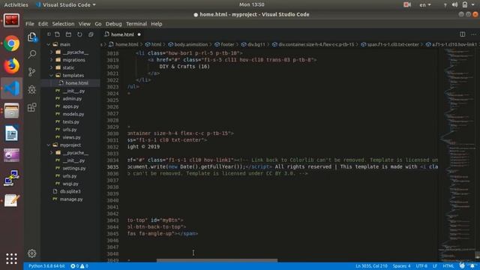Open the Help menu
This screenshot has width=480, height=270.
click(x=157, y=24)
